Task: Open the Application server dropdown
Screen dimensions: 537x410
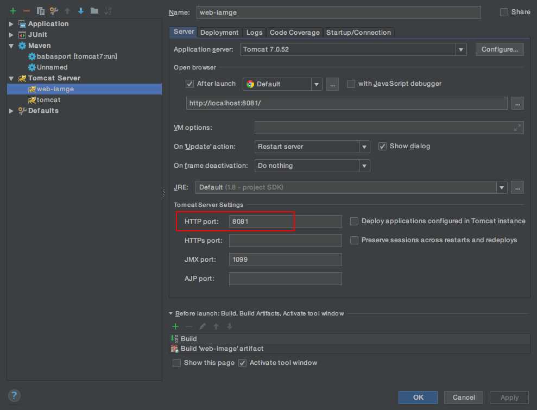Action: click(461, 49)
